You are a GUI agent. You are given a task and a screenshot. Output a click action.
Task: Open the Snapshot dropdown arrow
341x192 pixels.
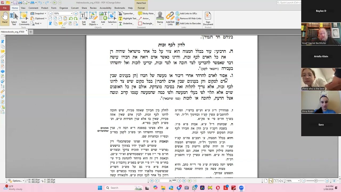46,14
